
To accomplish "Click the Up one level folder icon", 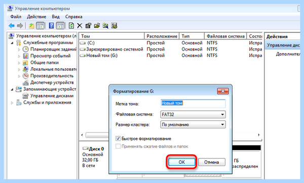I will 31,26.
